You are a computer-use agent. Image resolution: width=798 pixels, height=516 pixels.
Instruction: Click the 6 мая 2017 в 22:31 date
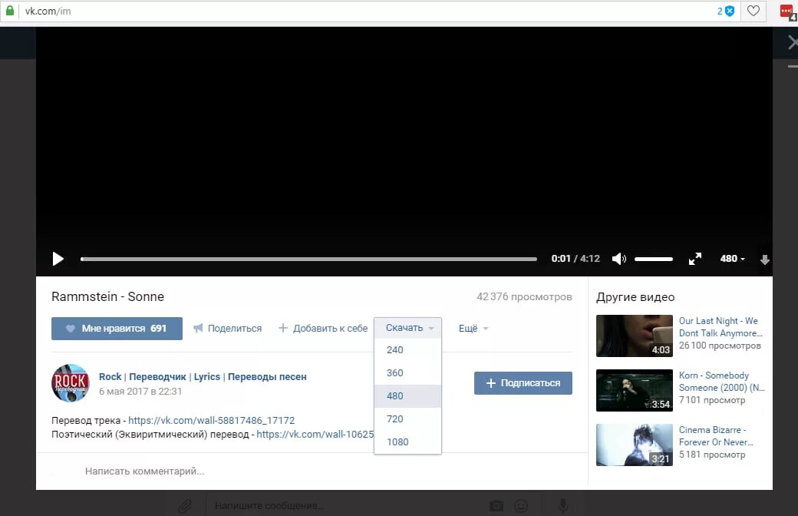point(140,391)
